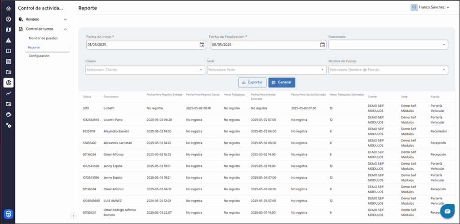
Task: Click the Cédula column header
Action: (x=87, y=97)
